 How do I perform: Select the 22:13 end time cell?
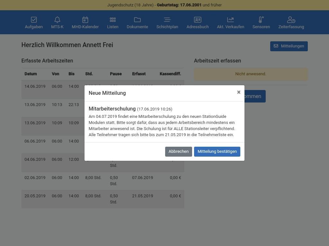pos(74,105)
